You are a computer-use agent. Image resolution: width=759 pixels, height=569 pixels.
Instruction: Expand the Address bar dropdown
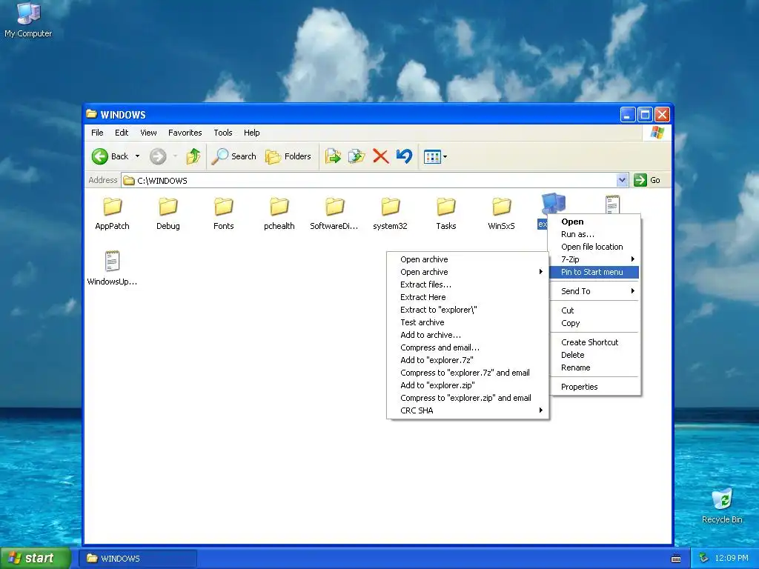(x=623, y=180)
